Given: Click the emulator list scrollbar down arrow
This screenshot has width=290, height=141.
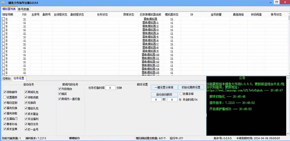Looking at the screenshot, I should click(x=289, y=74).
